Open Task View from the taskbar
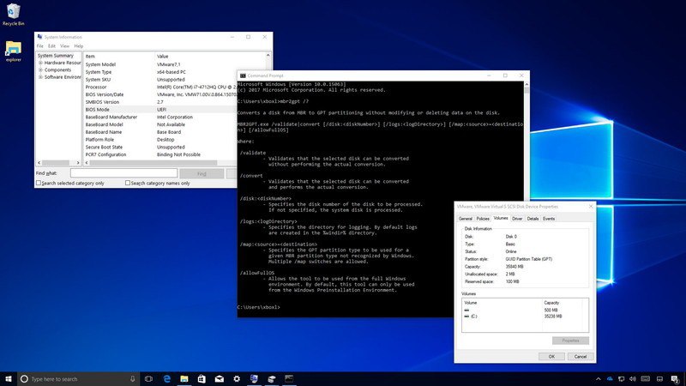Image resolution: width=686 pixels, height=386 pixels. (x=148, y=379)
